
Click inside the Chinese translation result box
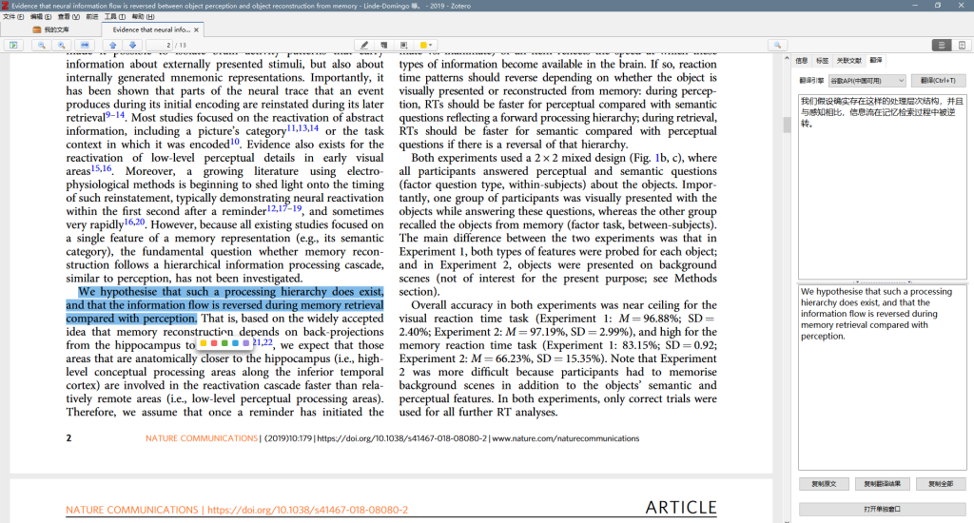click(882, 186)
